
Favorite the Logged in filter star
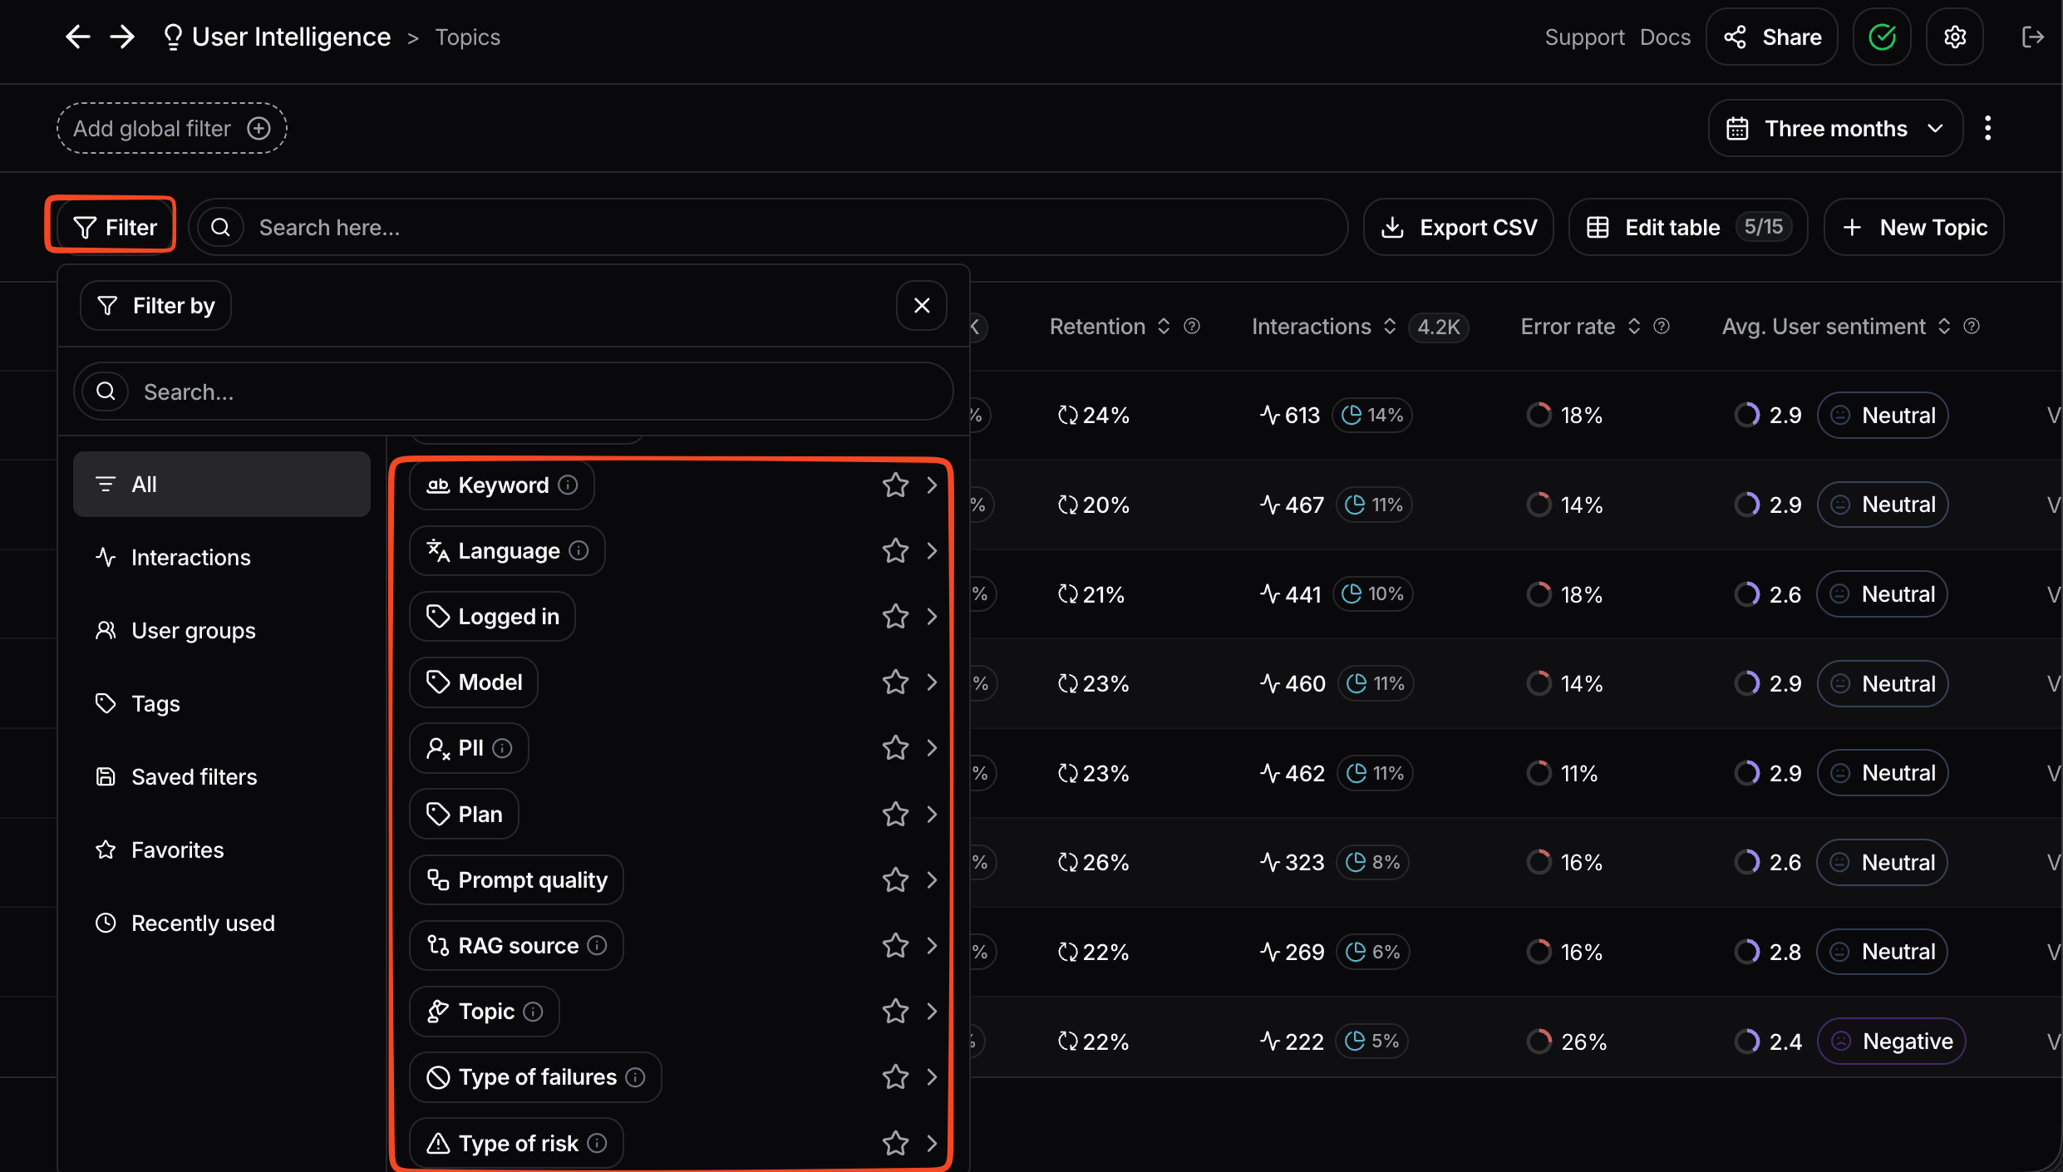point(895,616)
